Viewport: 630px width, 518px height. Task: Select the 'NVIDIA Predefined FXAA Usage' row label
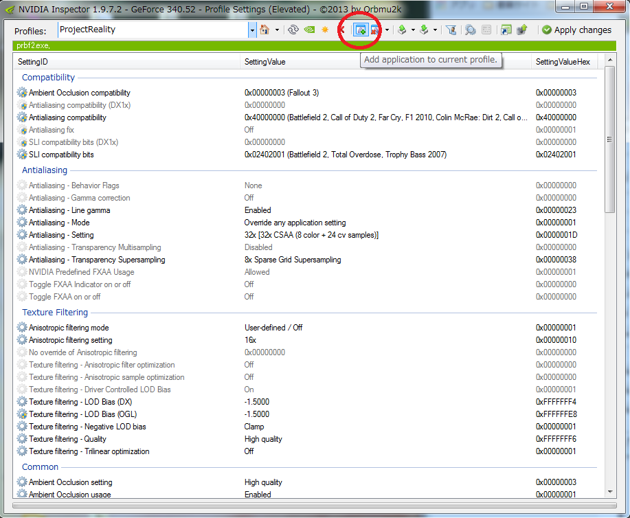pyautogui.click(x=82, y=272)
